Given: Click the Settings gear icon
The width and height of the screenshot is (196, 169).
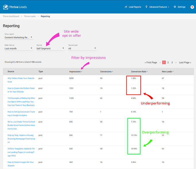Looking at the screenshot, I should click(x=175, y=7).
